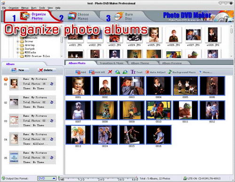Click the red X delete photo icon

110,72
